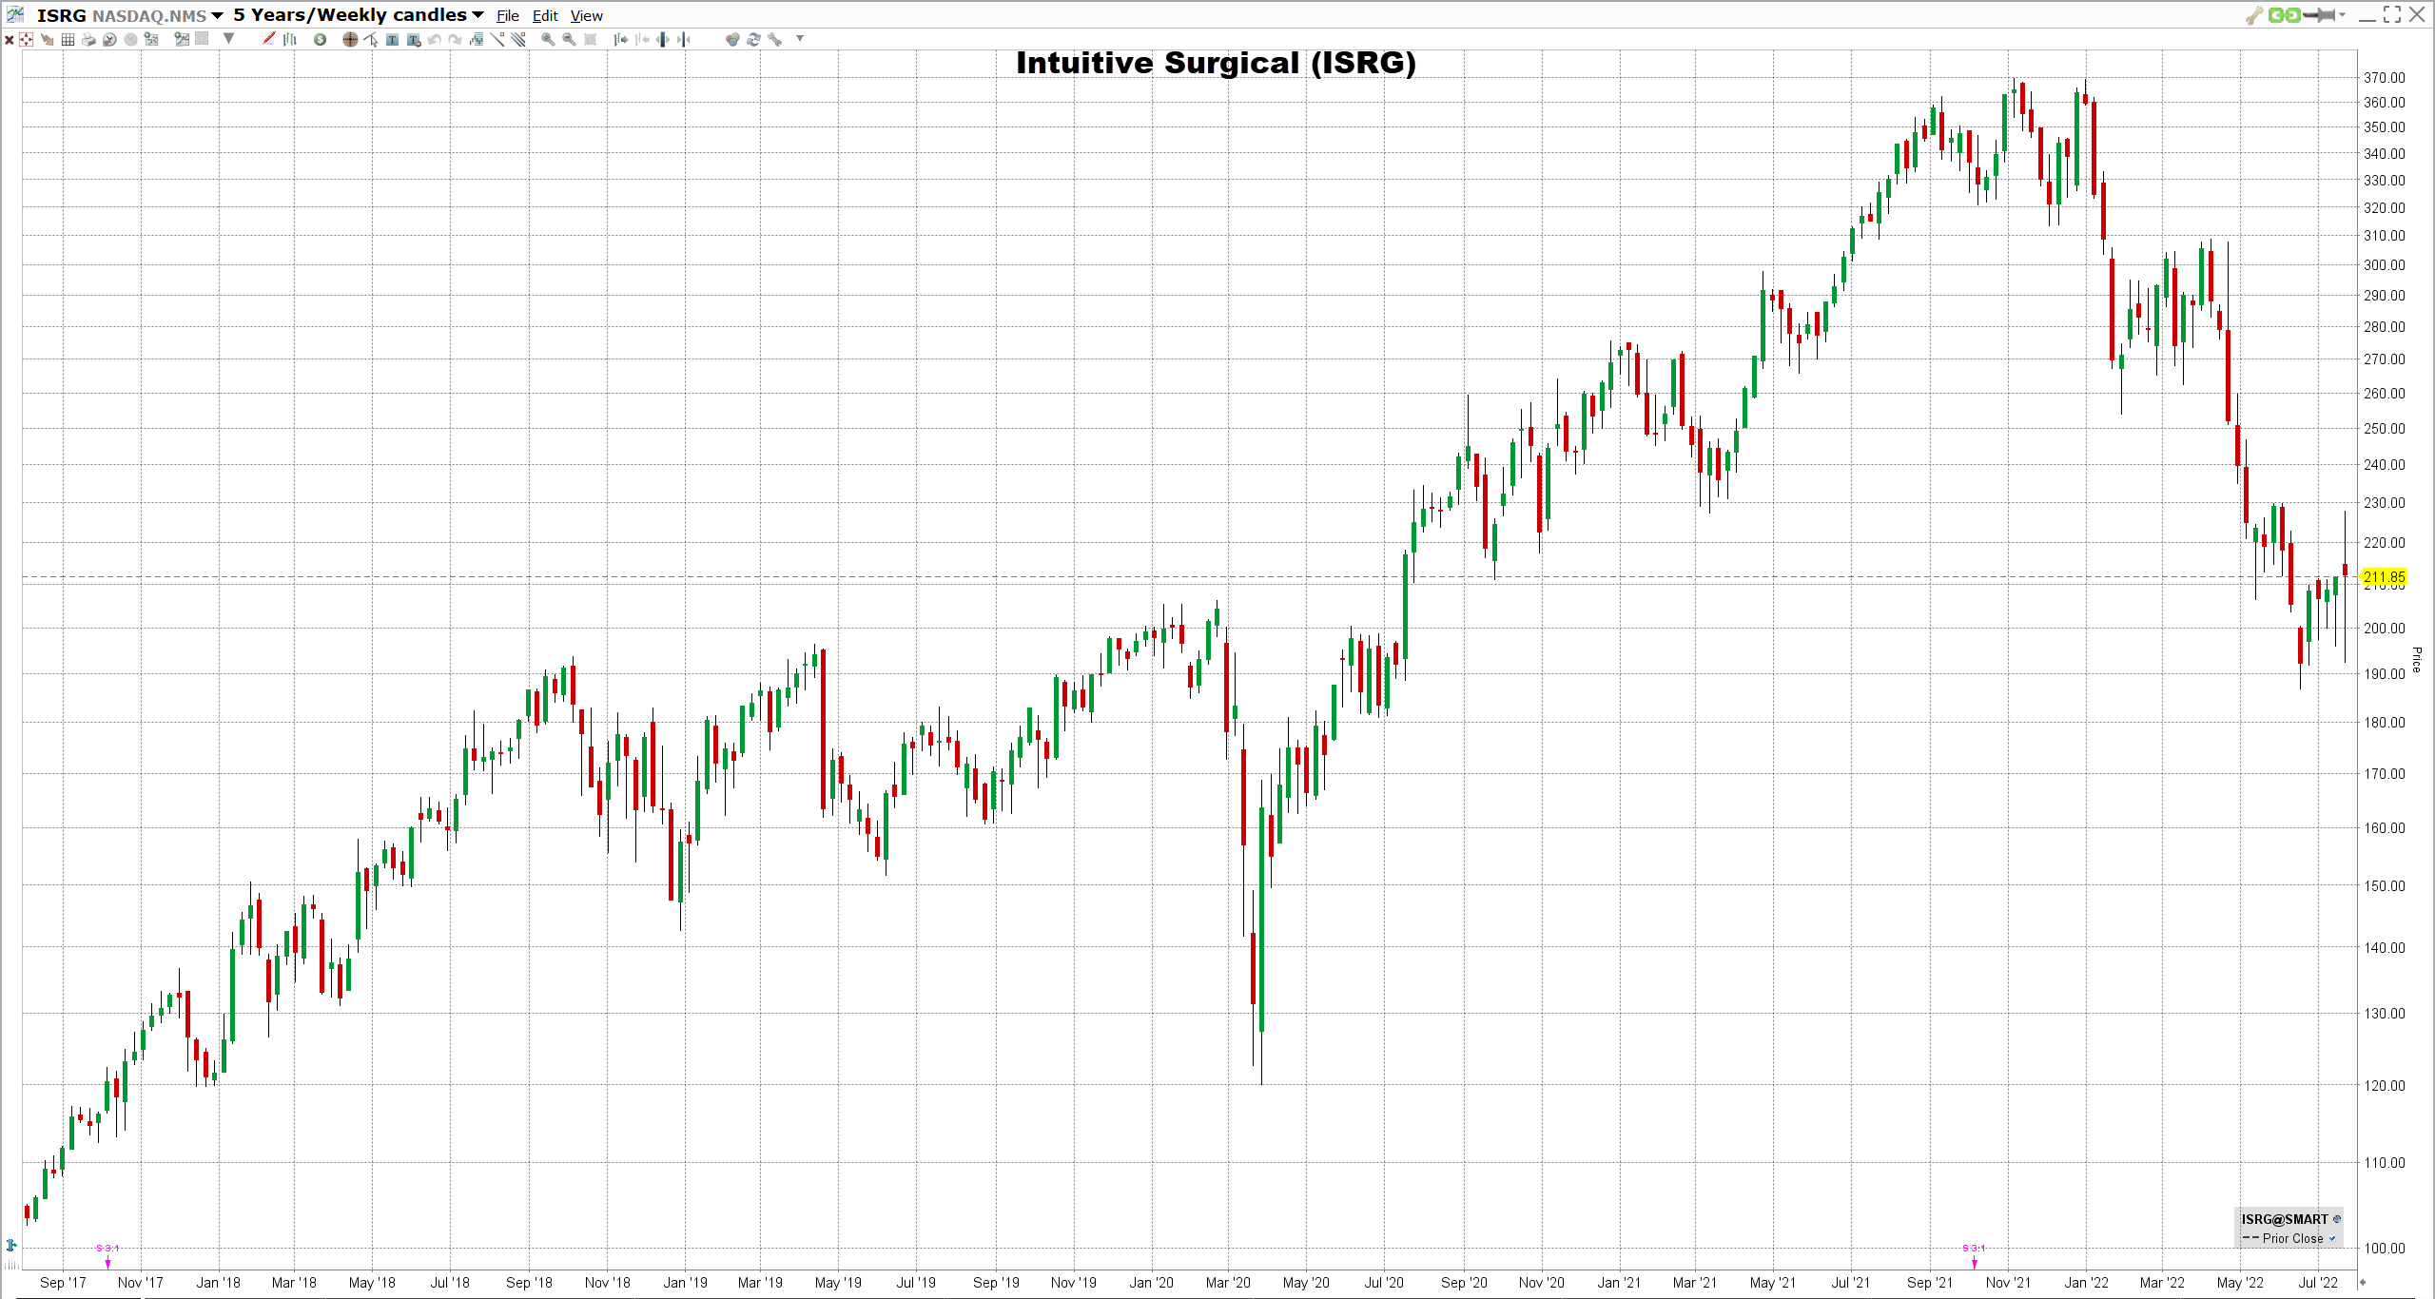The height and width of the screenshot is (1299, 2435).
Task: Click the blue icon next to ISRG@SMART
Action: (x=2337, y=1219)
